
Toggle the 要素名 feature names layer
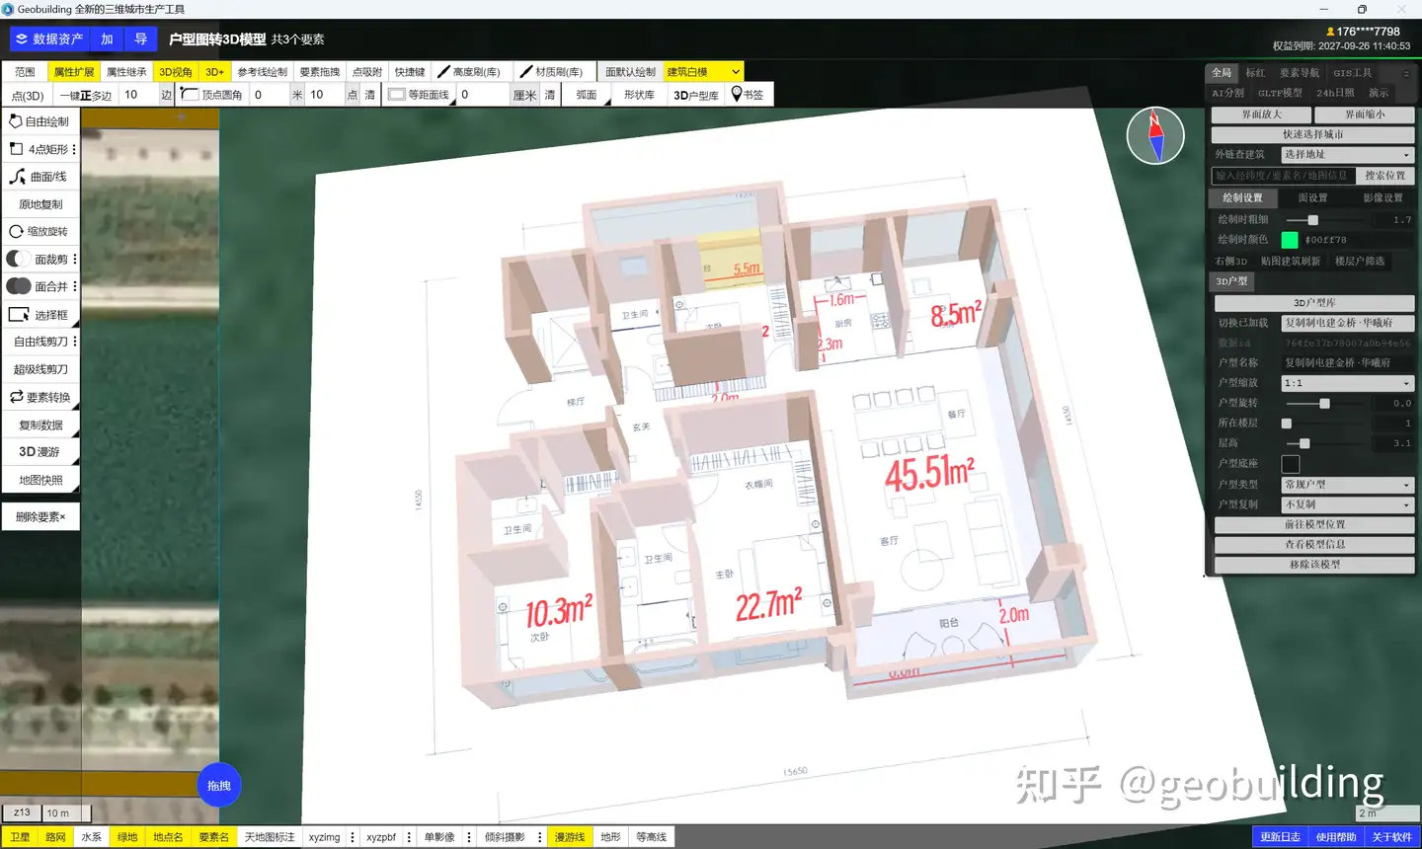point(213,837)
